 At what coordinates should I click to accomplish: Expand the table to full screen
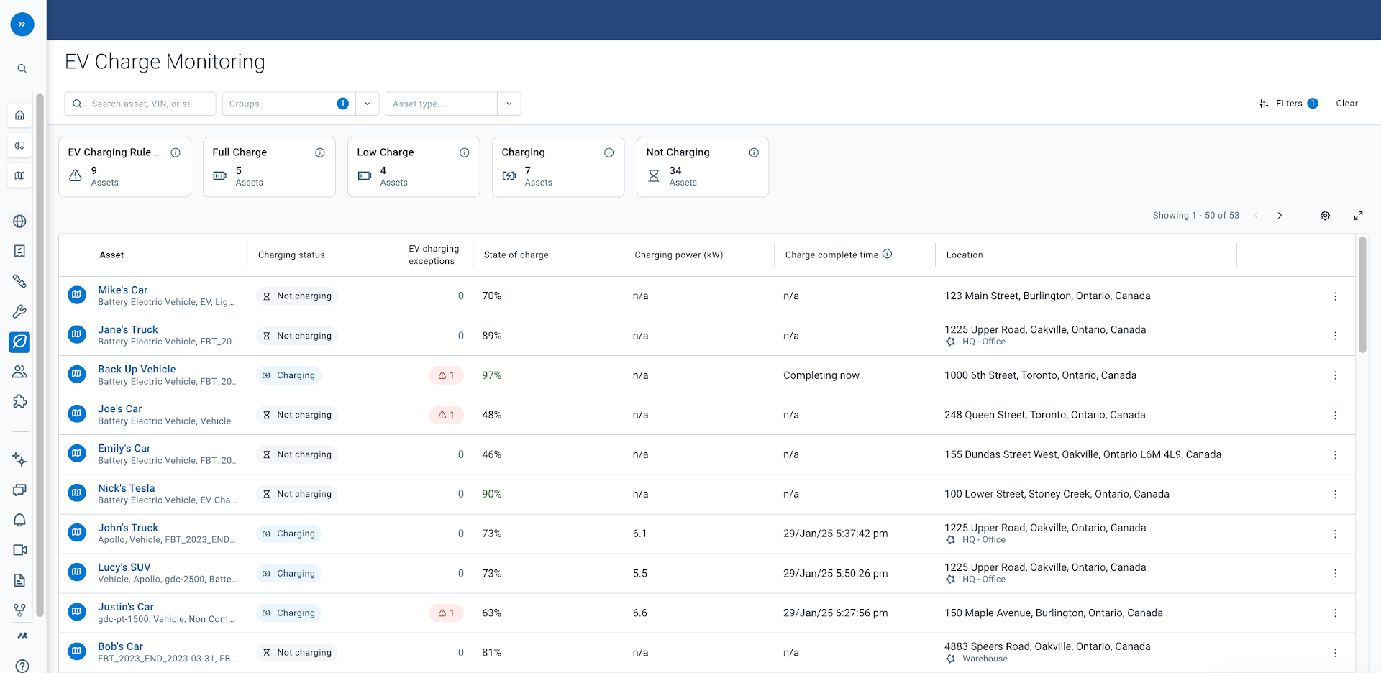(1358, 216)
